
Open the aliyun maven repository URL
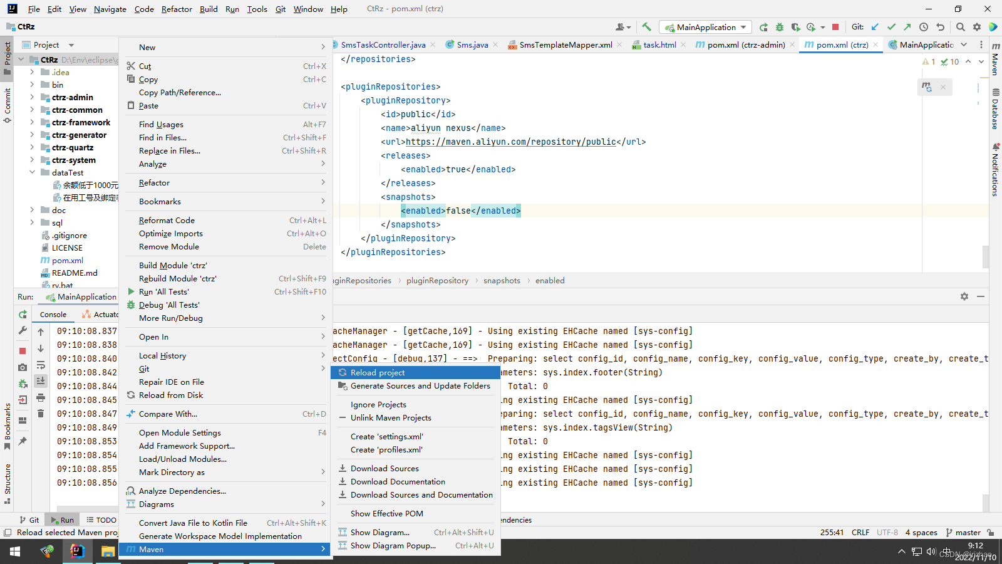point(509,142)
